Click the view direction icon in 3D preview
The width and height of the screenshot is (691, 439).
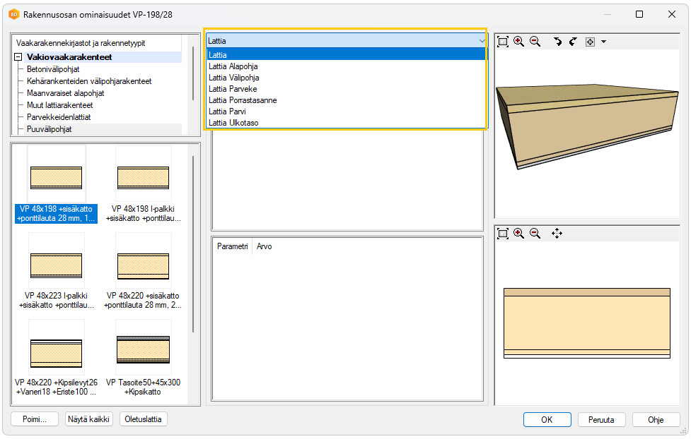click(x=590, y=42)
